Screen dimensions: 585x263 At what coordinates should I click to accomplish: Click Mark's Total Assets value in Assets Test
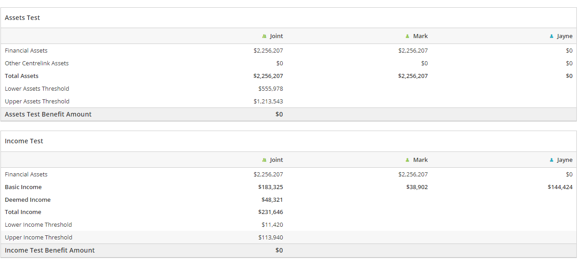point(413,76)
